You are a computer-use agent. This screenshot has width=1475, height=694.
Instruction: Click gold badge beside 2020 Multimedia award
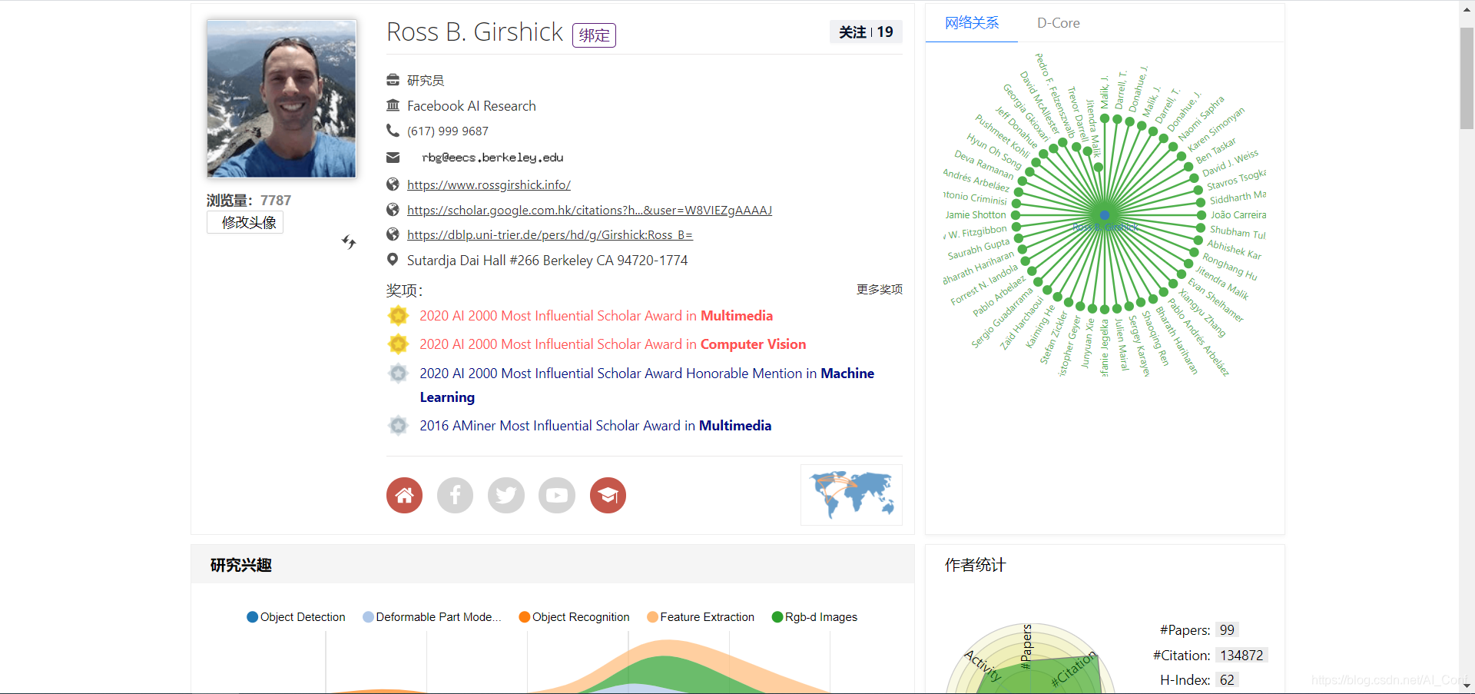click(398, 316)
